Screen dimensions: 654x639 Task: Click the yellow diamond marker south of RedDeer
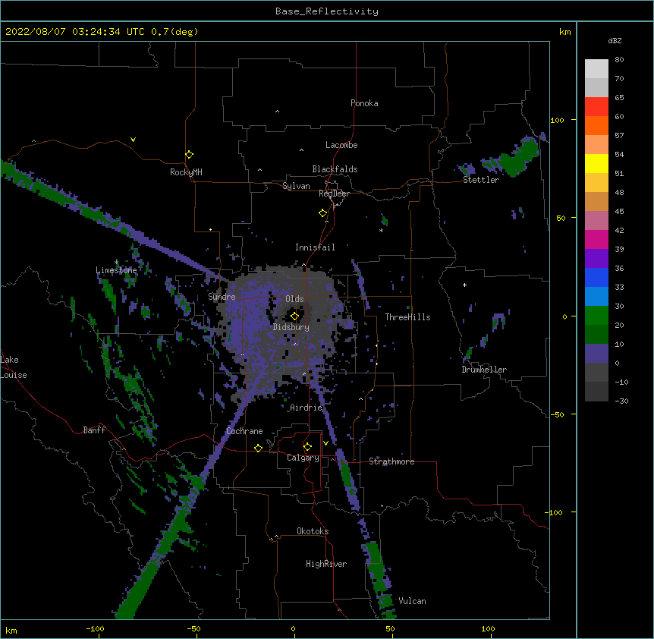coord(322,213)
